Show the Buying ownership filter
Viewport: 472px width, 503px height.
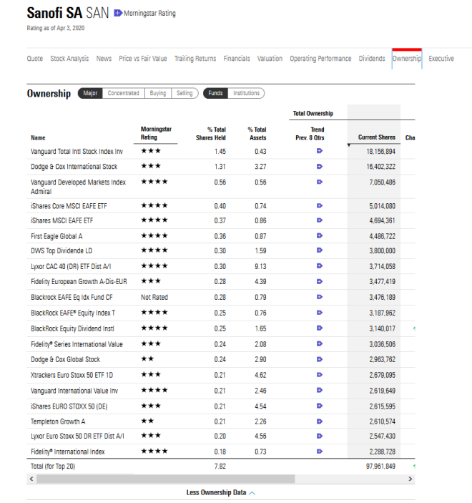click(158, 93)
